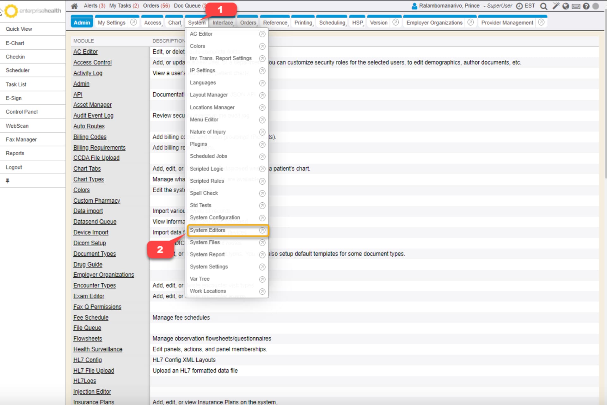Click the page vertical scrollbar
This screenshot has width=607, height=405.
(605, 95)
